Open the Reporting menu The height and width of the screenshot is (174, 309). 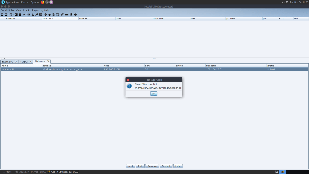(x=37, y=10)
